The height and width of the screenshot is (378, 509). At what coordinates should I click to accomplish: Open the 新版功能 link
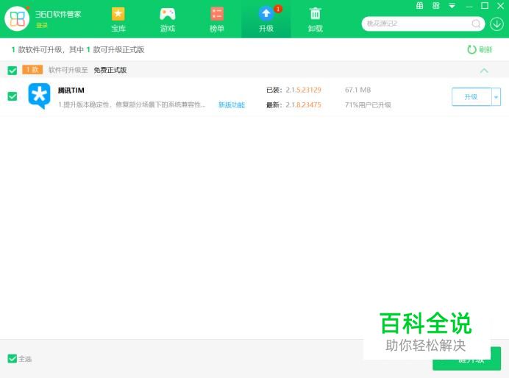point(232,105)
